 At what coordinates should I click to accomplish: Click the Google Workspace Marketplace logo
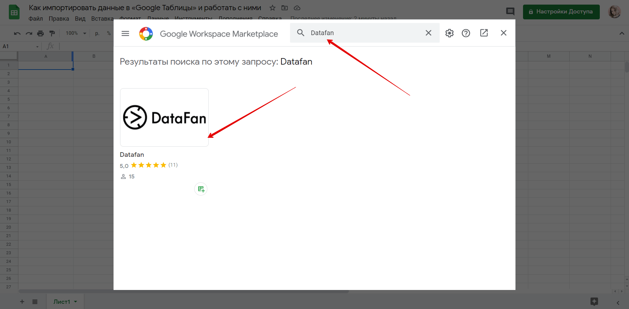click(x=146, y=34)
